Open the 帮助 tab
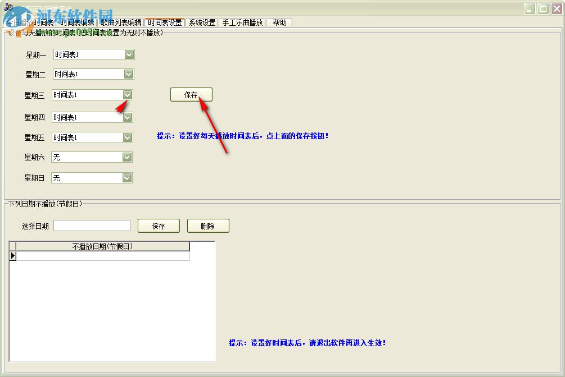 [279, 22]
